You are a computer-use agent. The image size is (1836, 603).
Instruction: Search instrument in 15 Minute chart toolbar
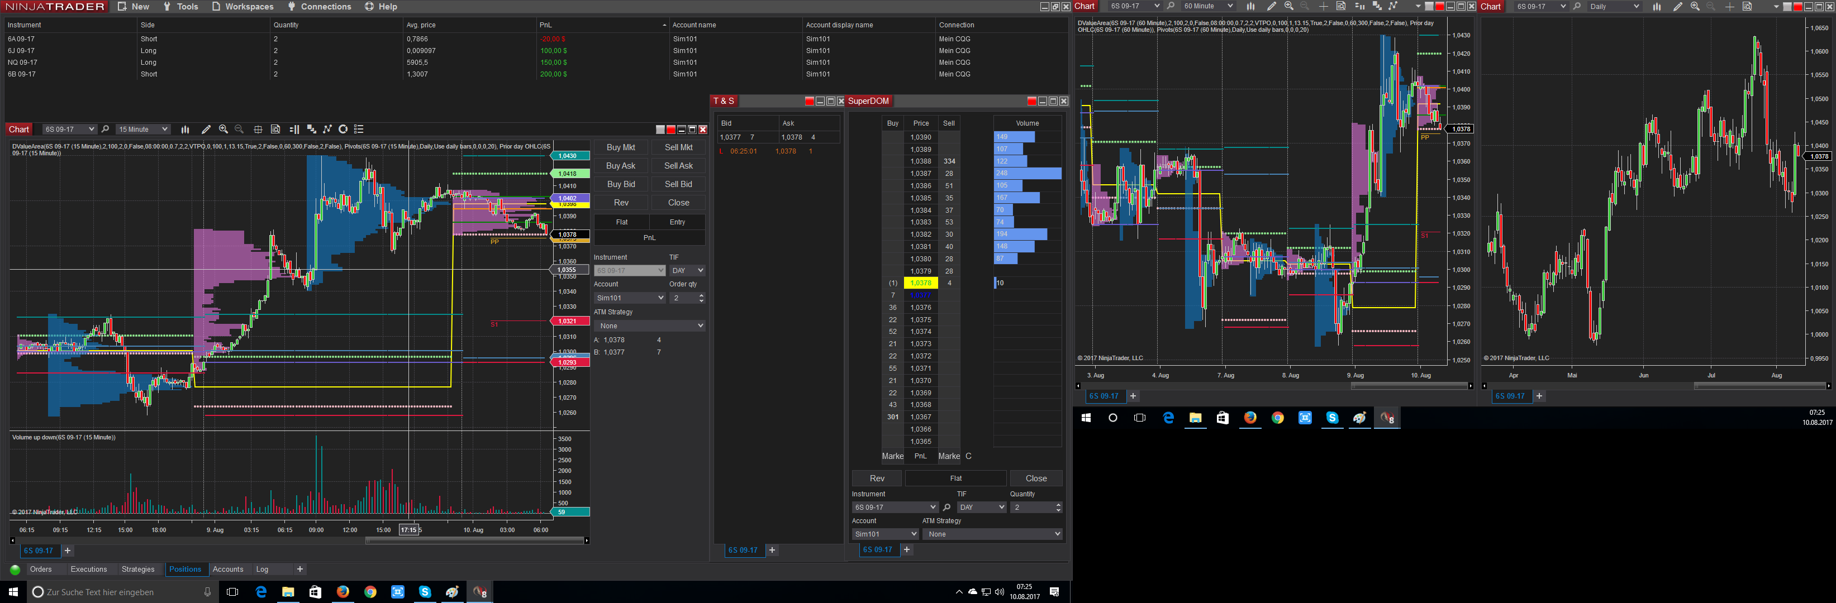pos(106,130)
